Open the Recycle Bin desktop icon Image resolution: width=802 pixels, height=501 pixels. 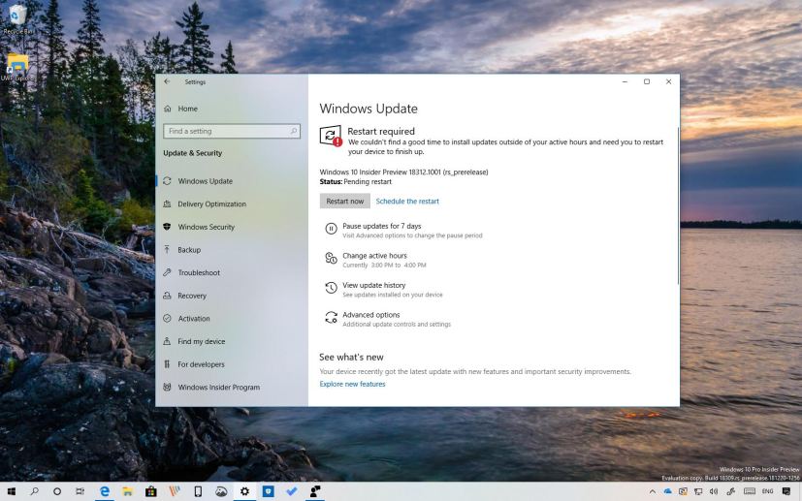tap(16, 19)
